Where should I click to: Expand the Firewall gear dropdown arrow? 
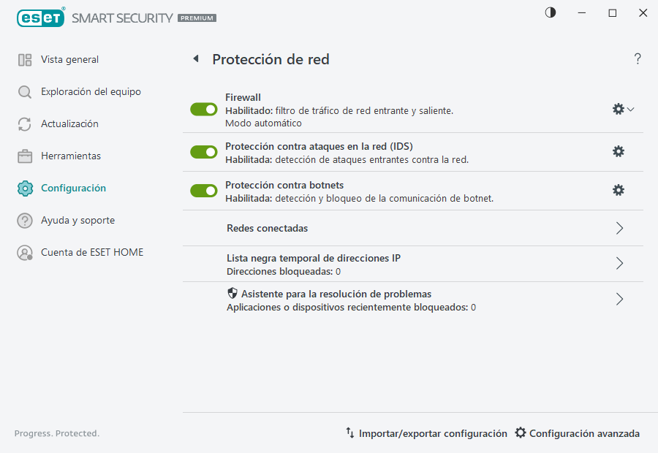[630, 108]
